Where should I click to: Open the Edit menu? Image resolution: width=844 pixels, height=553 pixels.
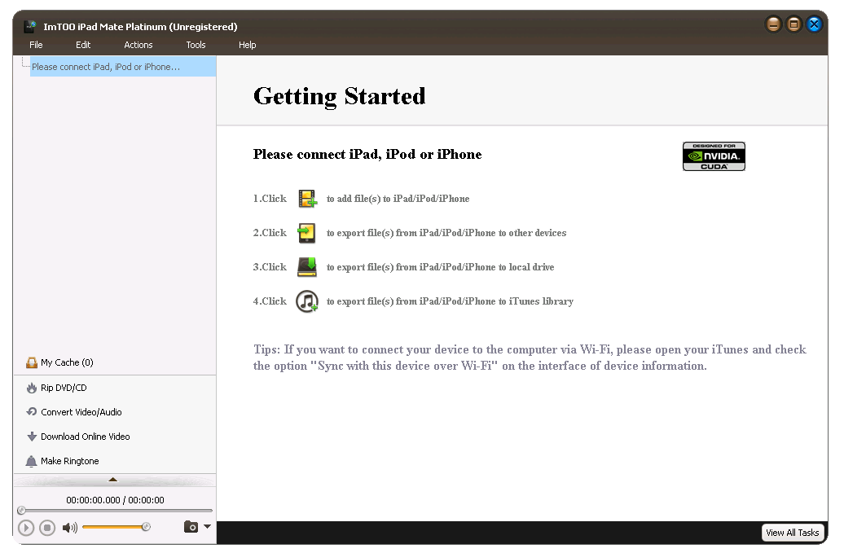83,45
